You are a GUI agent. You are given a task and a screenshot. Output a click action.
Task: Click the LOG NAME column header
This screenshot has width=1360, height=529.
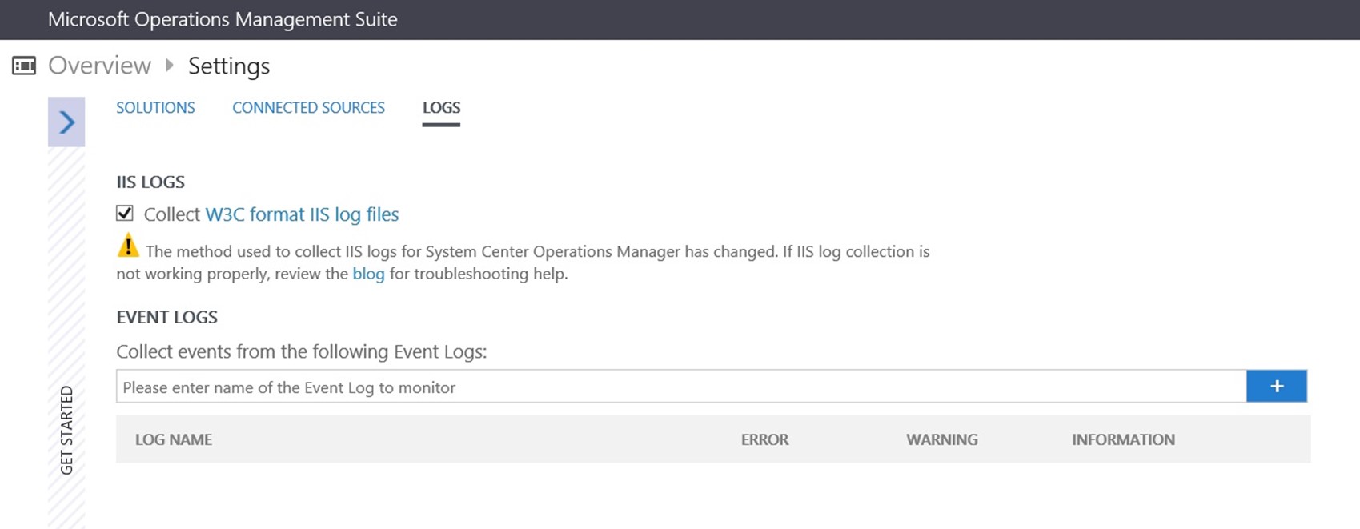click(x=174, y=439)
